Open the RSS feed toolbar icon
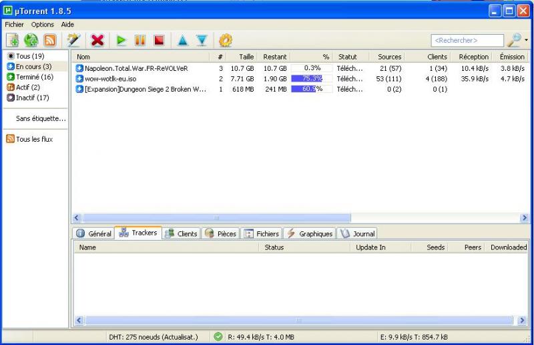Screen dimensions: 534x345 tap(50, 40)
